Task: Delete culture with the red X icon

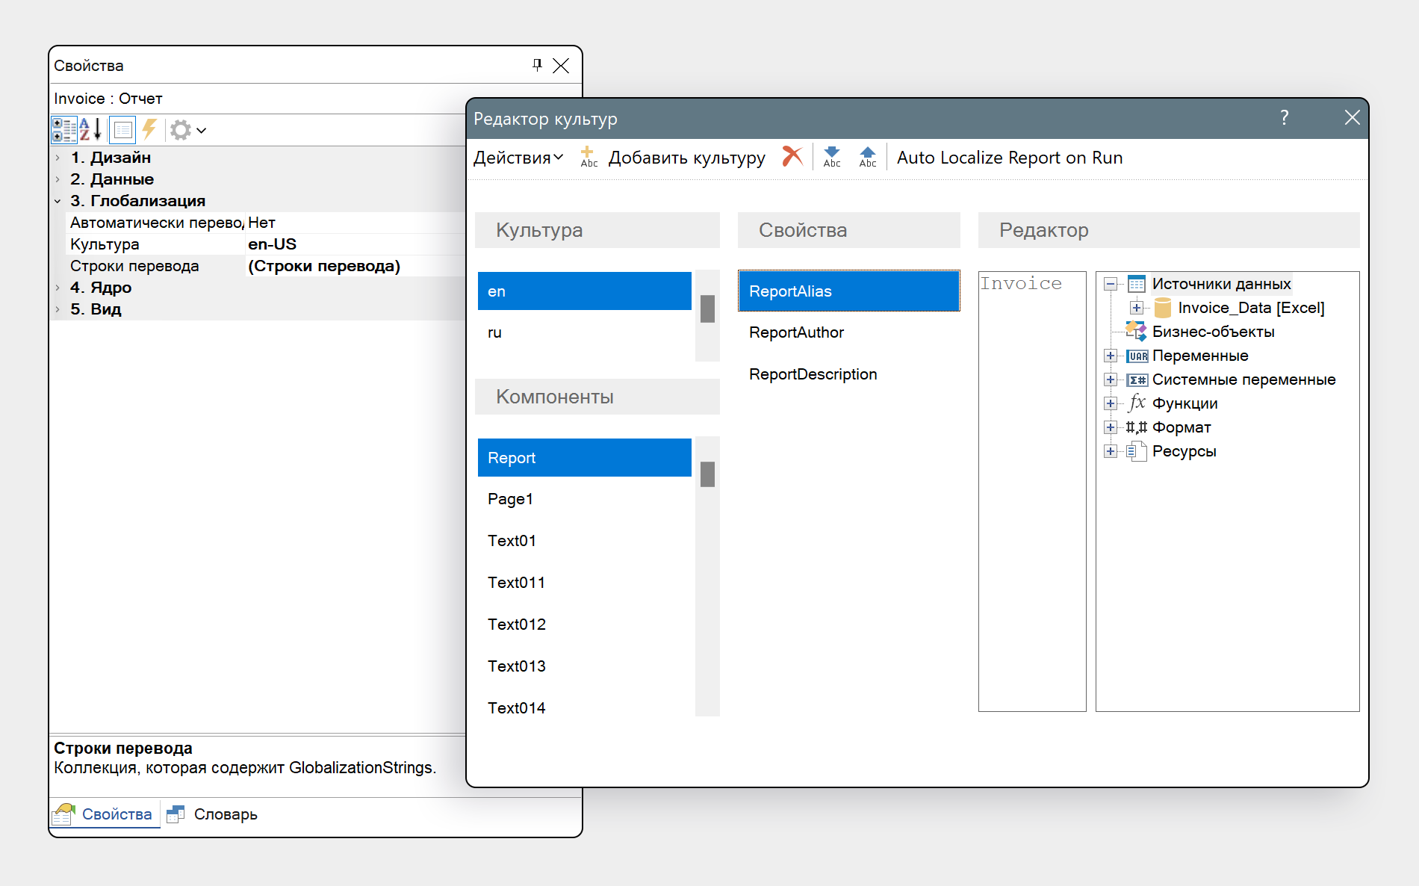Action: pos(792,156)
